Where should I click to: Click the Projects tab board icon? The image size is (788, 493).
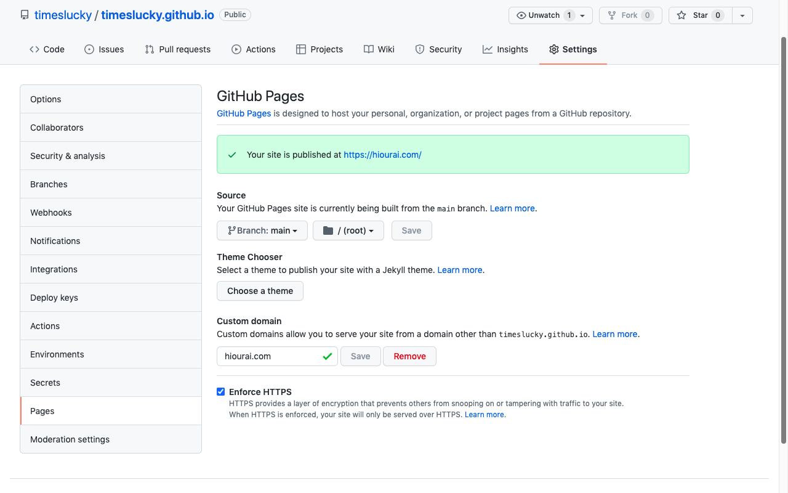pos(301,49)
